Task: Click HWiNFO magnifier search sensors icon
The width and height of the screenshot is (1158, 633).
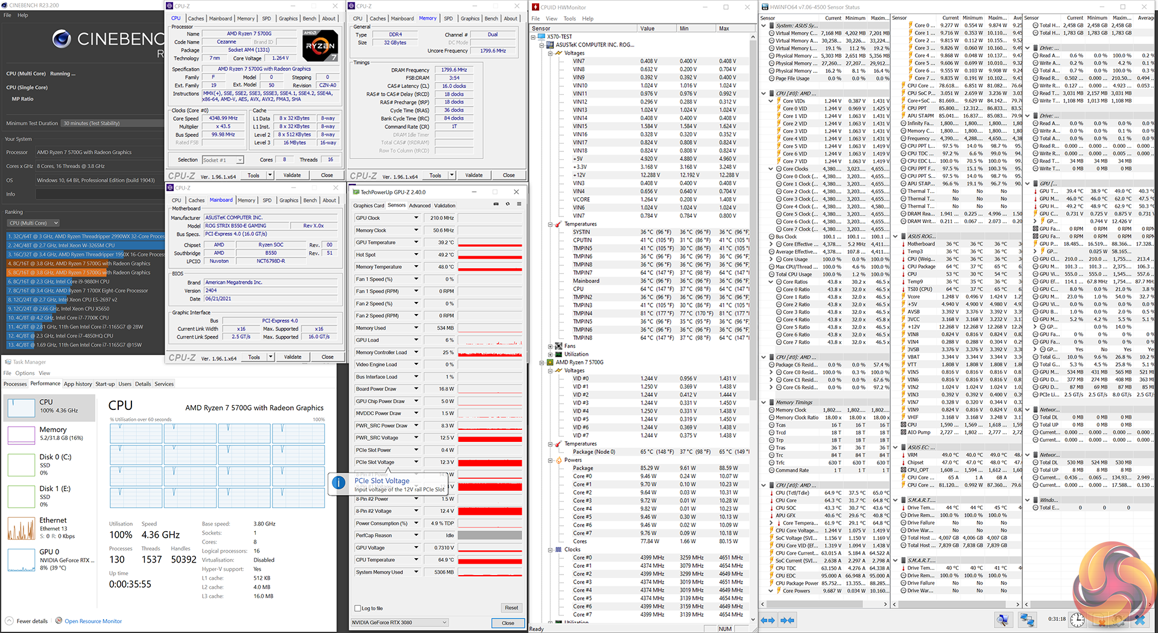Action: pos(1002,620)
